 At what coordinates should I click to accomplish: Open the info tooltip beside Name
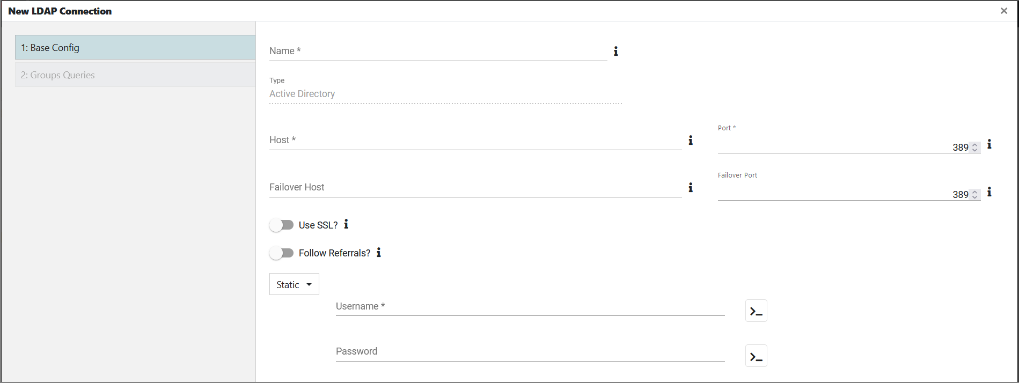[x=615, y=51]
